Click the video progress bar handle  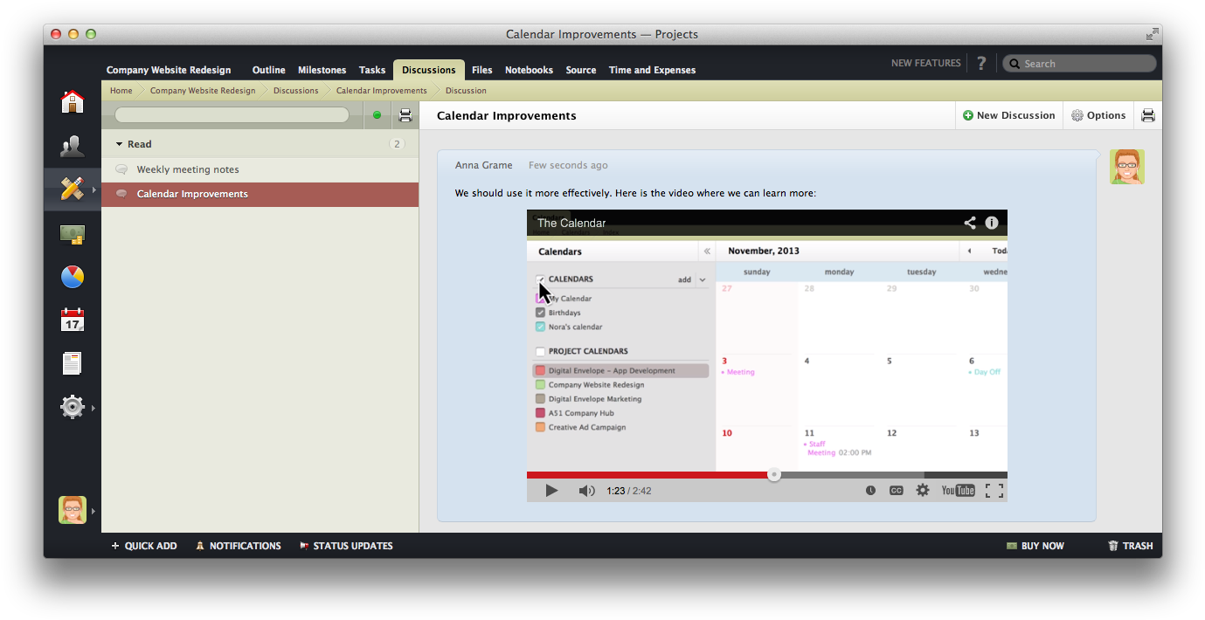773,473
